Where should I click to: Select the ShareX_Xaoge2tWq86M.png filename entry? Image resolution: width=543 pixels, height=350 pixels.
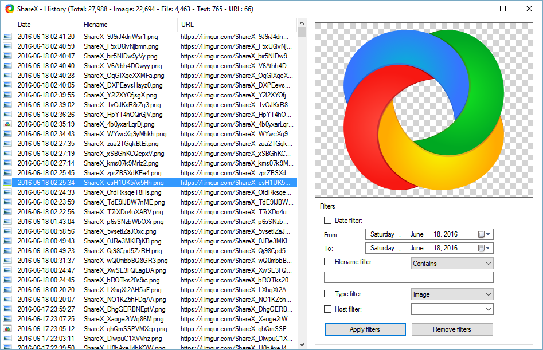[x=124, y=319]
